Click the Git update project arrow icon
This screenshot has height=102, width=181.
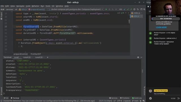(x=124, y=9)
